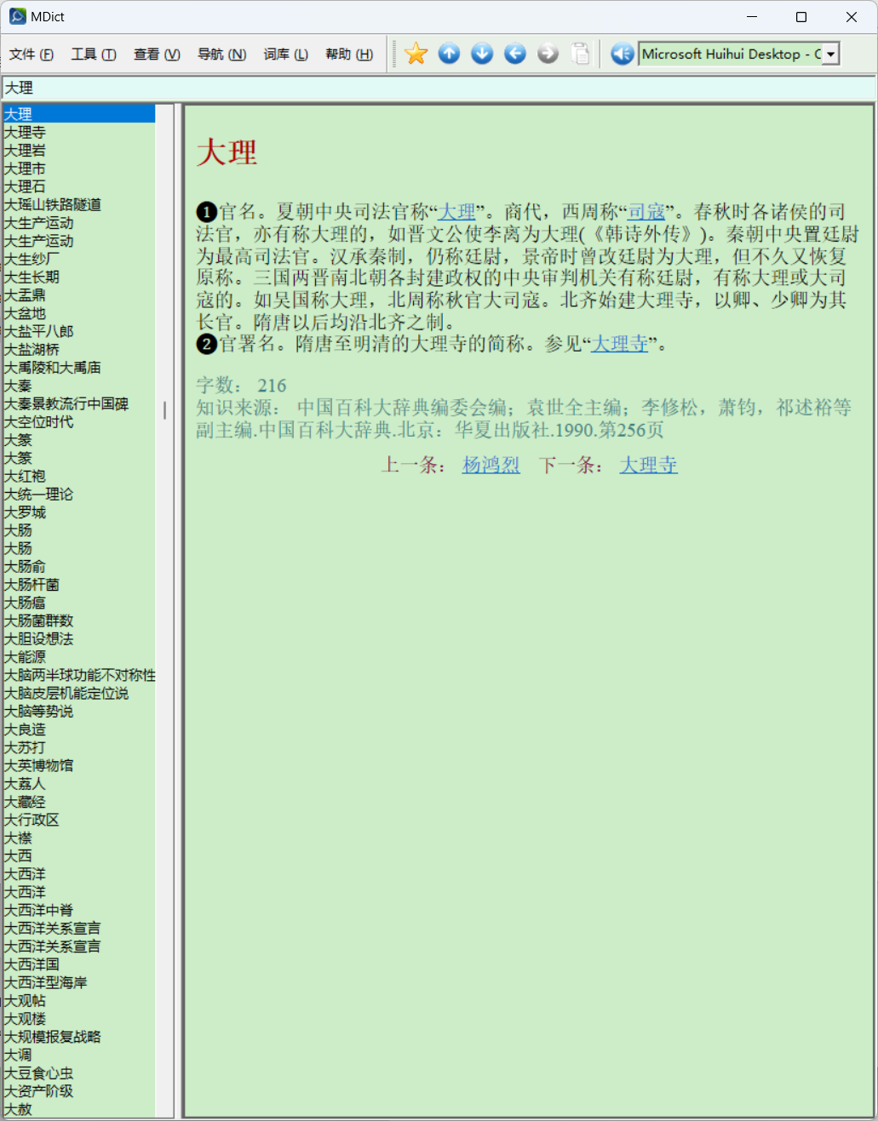878x1121 pixels.
Task: Open the 文件 (F) menu
Action: point(32,54)
